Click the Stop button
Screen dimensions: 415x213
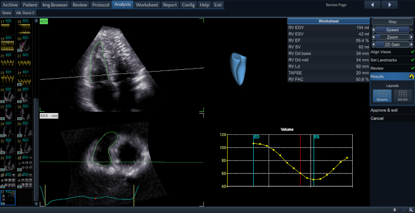392,22
